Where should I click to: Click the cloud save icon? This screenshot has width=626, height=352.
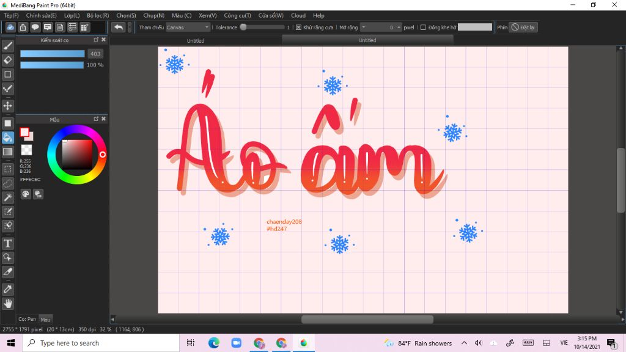coord(10,27)
